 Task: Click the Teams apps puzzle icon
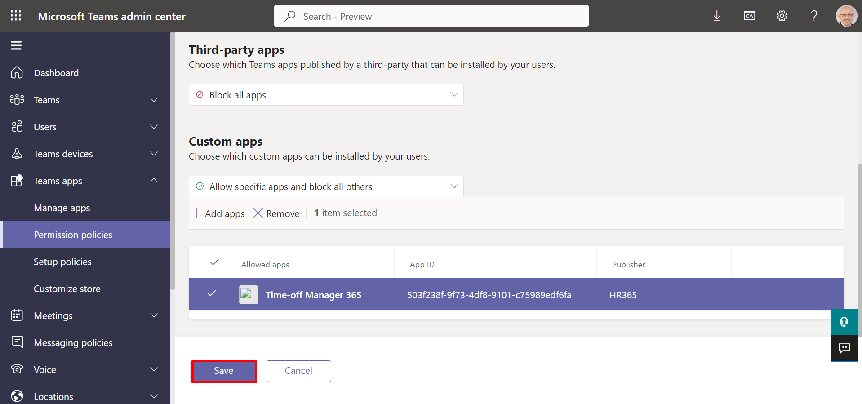17,181
